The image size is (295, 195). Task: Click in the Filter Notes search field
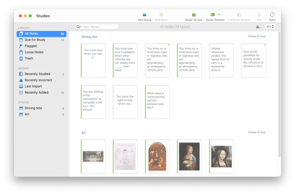coord(96,27)
